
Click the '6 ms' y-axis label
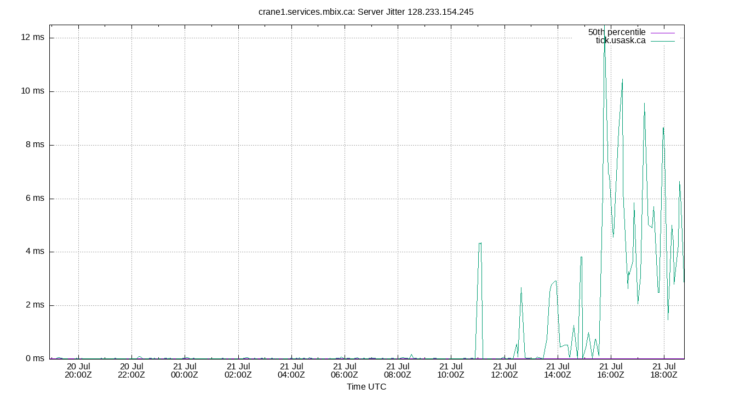click(x=35, y=198)
